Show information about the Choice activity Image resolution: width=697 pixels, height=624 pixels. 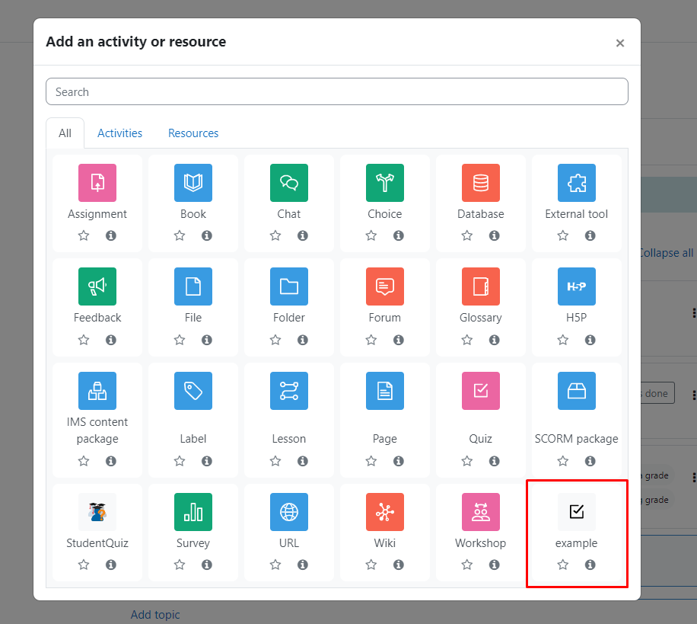(x=399, y=235)
